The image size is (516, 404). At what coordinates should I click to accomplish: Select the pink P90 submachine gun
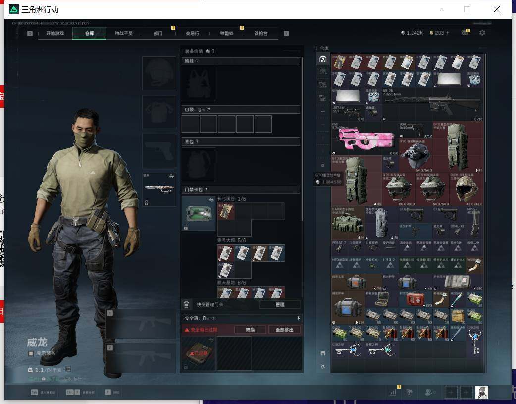[365, 138]
